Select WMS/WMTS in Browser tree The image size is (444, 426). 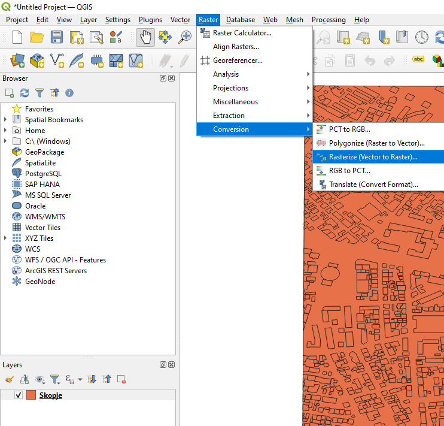point(45,217)
